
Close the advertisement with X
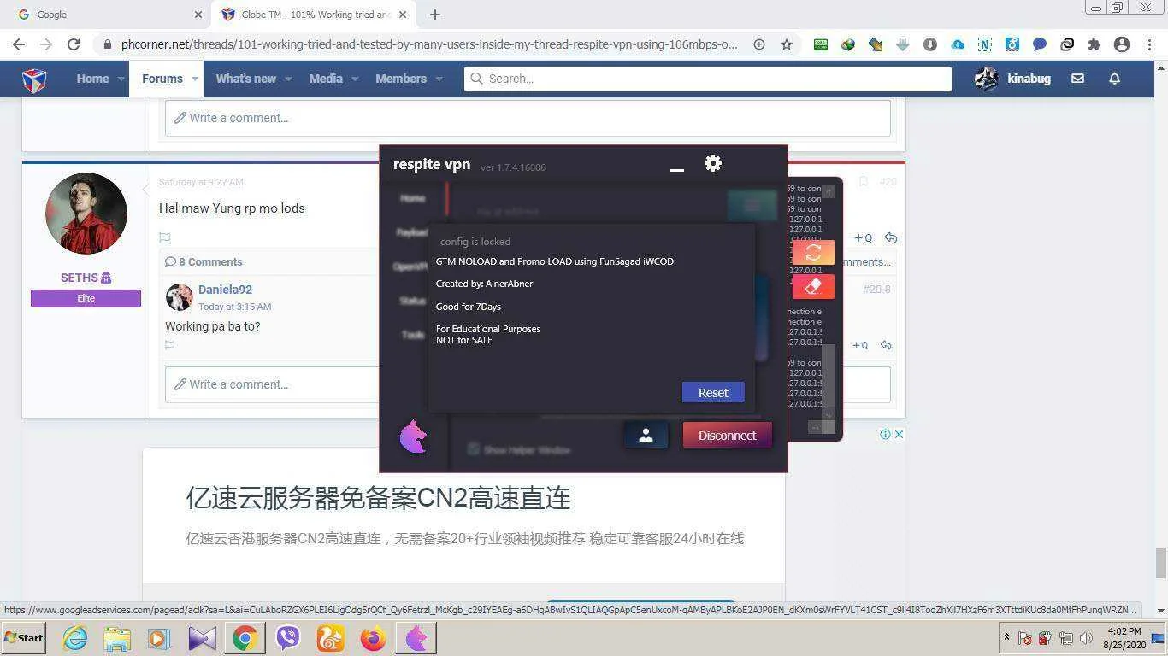click(x=899, y=434)
